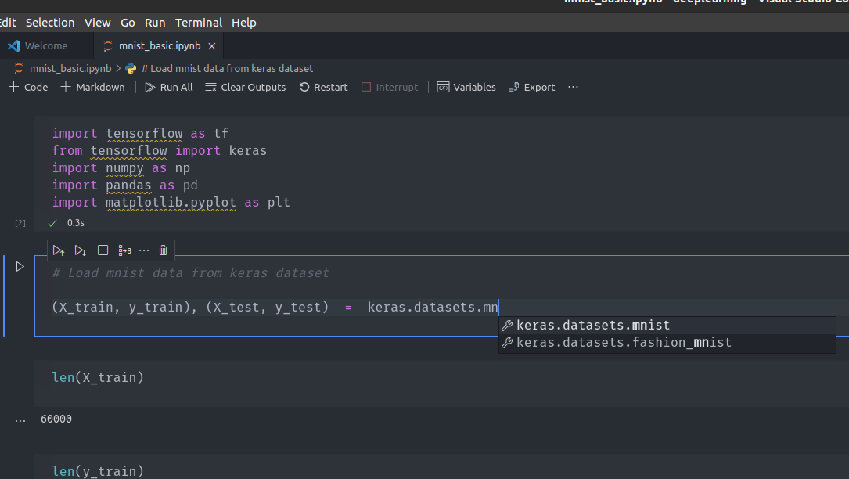This screenshot has width=849, height=479.
Task: Delete the current cell with trash icon
Action: [163, 250]
